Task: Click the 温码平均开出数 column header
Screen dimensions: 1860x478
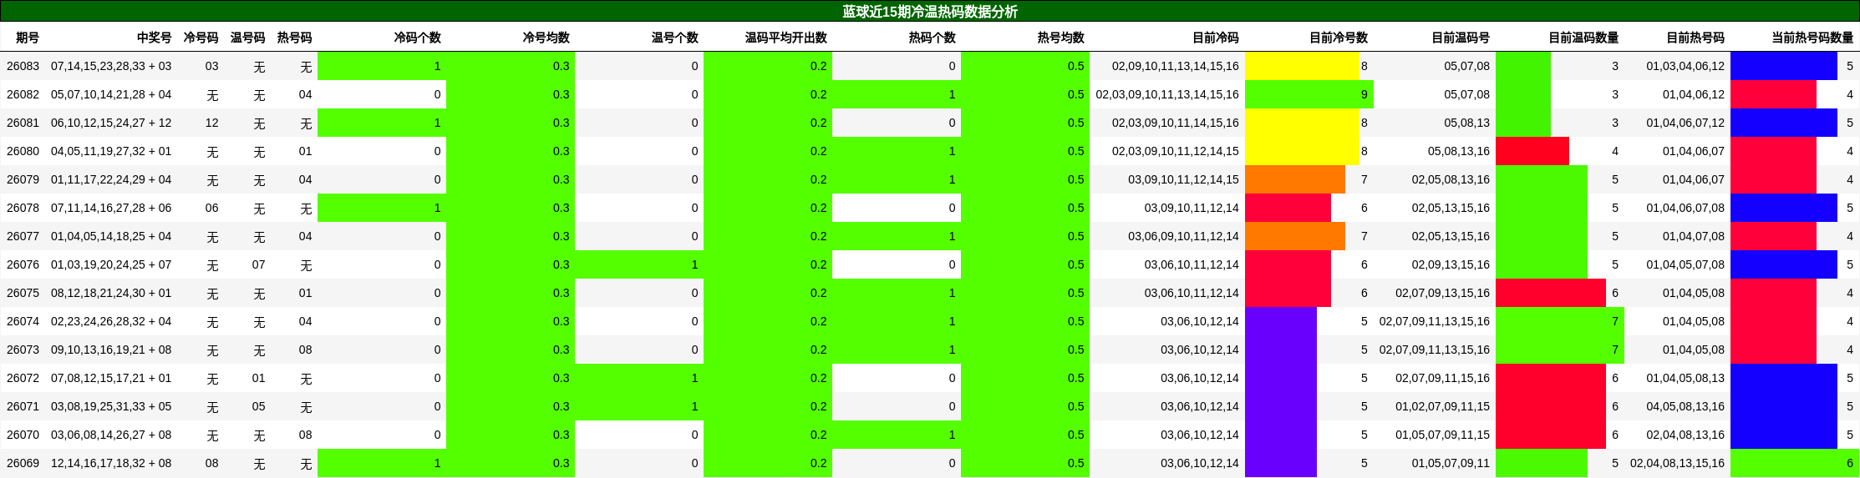Action: (x=786, y=38)
